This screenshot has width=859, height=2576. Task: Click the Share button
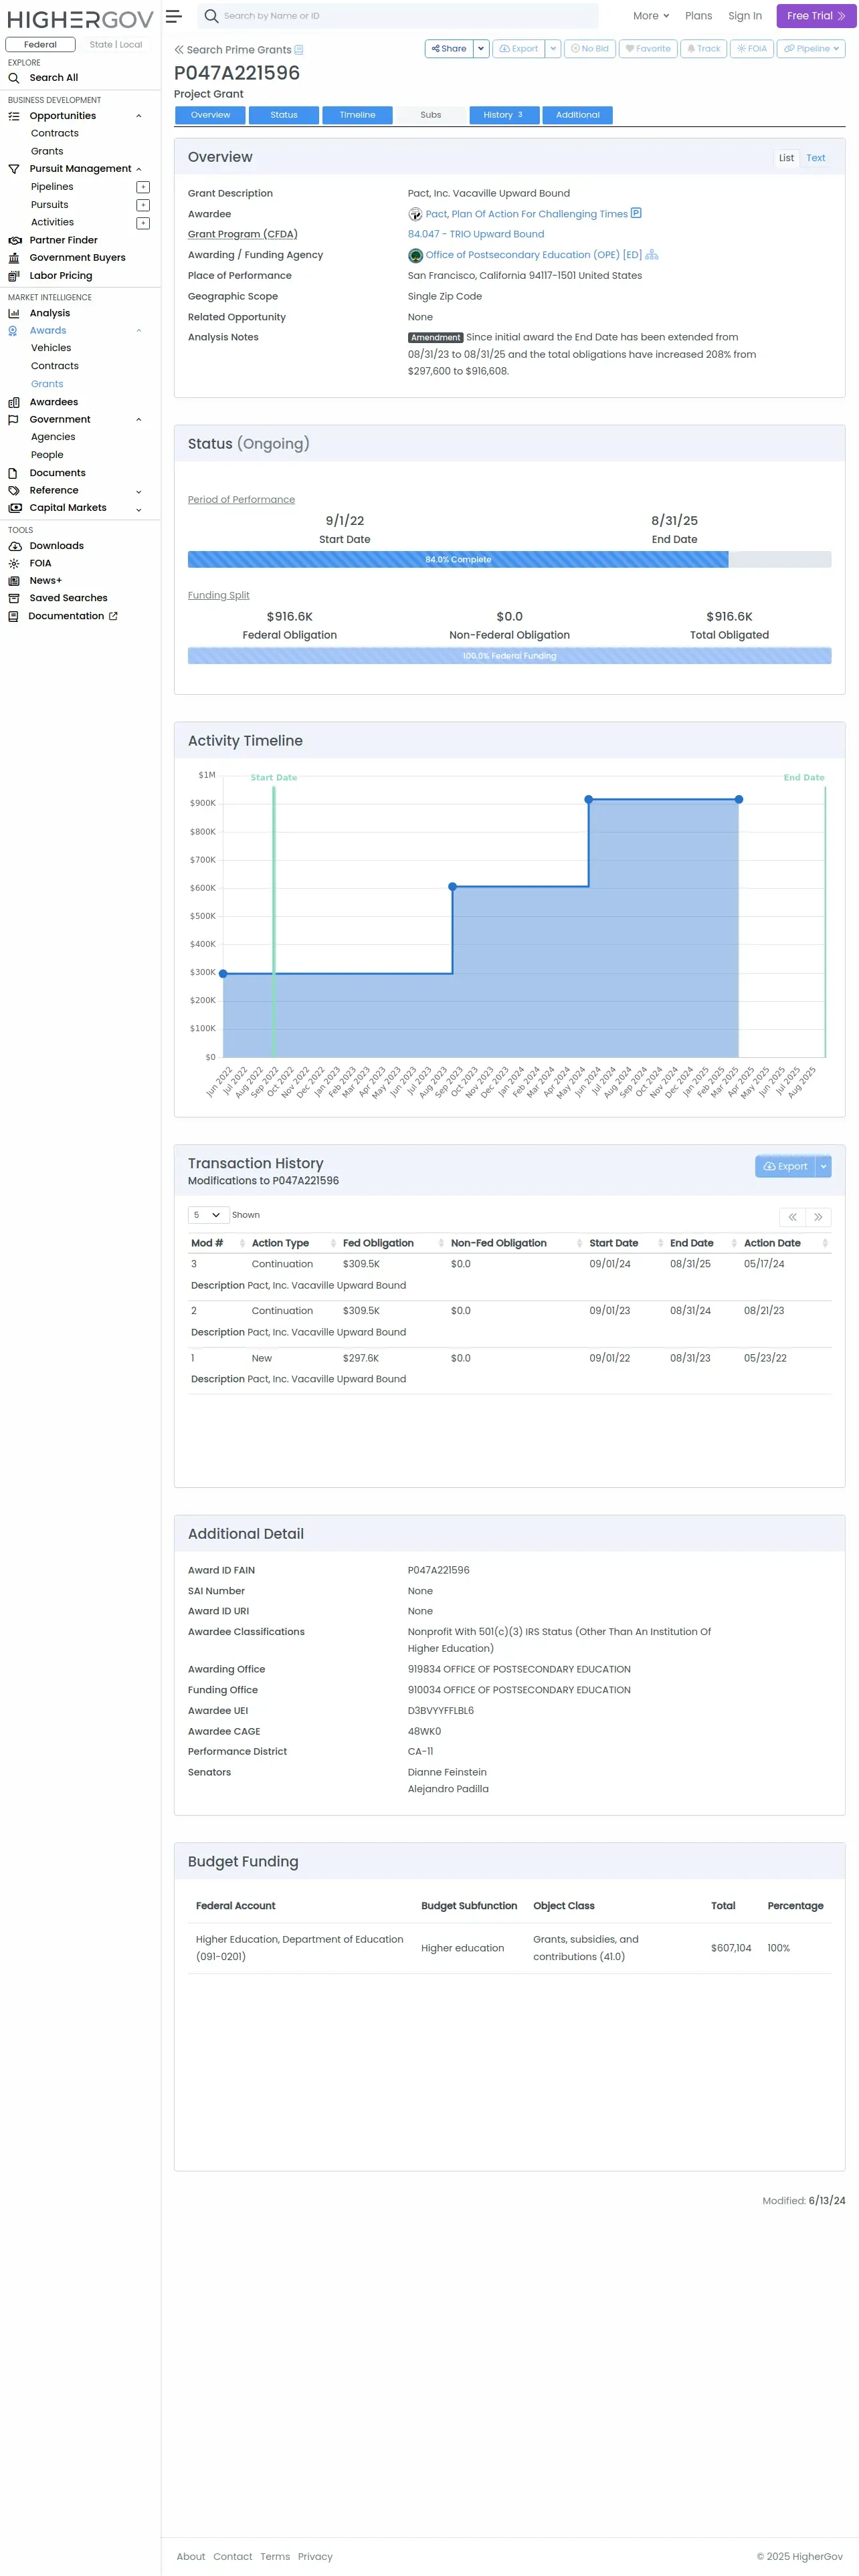449,49
